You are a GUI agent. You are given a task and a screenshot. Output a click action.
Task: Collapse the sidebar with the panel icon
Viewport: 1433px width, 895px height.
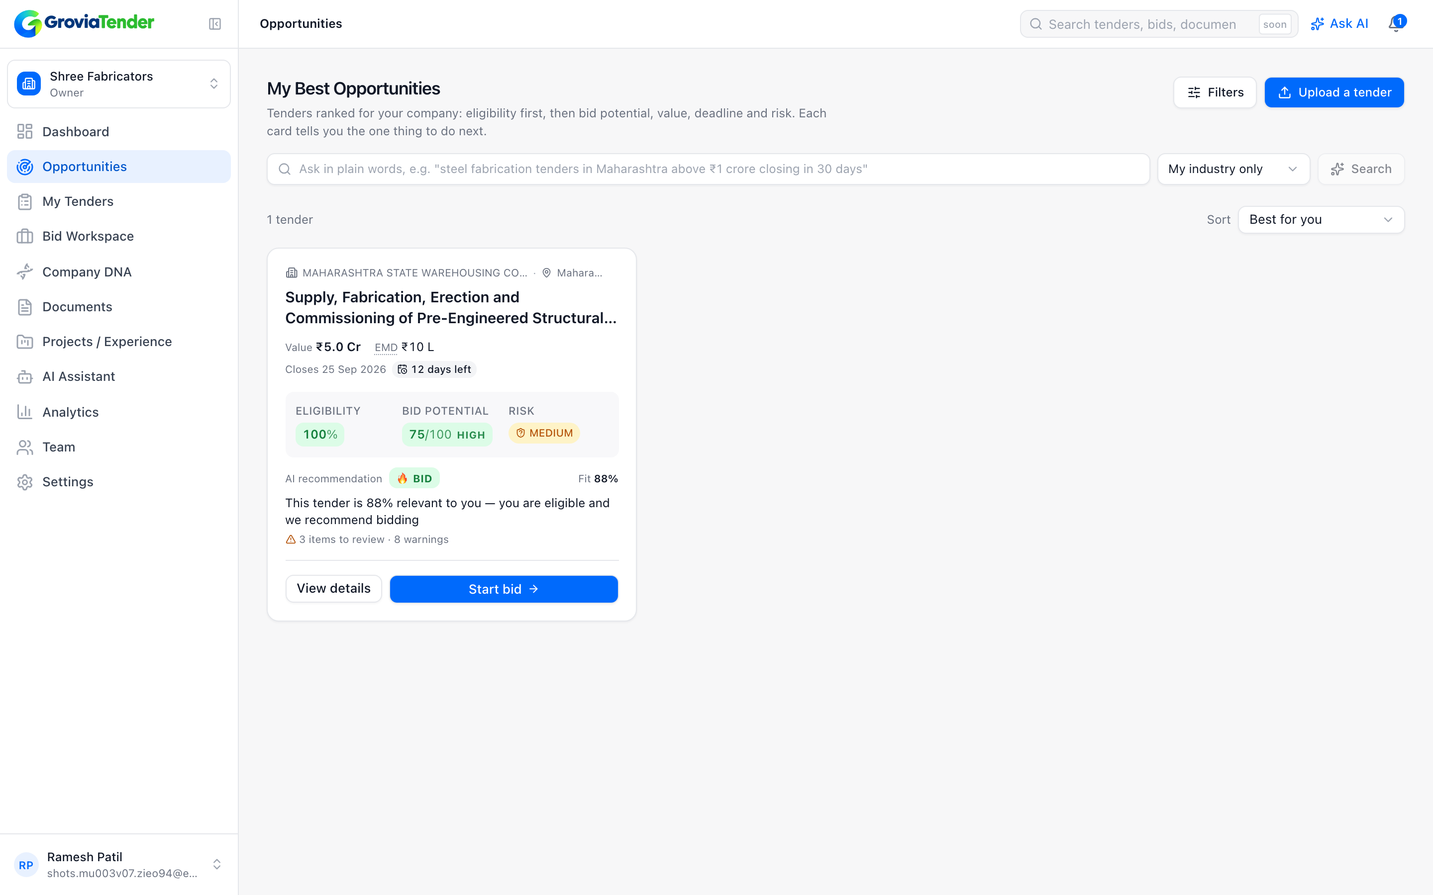pyautogui.click(x=215, y=24)
